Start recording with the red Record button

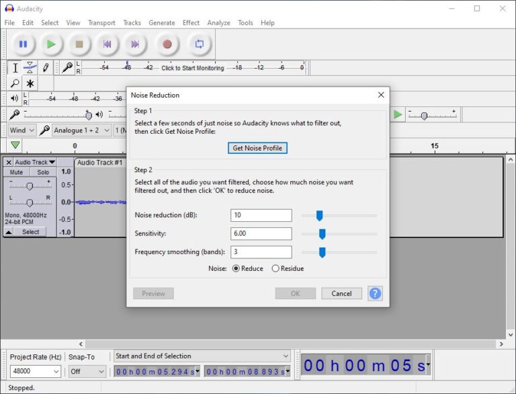point(167,44)
